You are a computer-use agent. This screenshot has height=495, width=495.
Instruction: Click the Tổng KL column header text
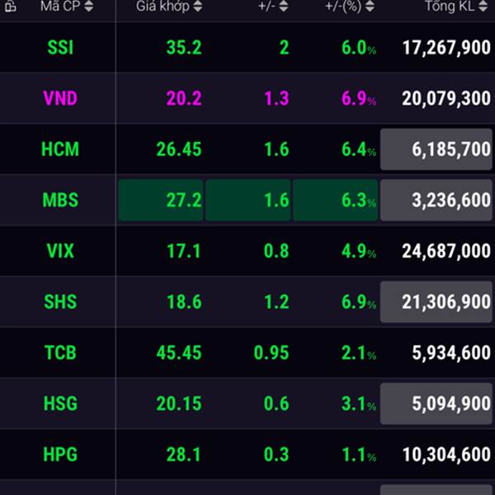click(450, 6)
